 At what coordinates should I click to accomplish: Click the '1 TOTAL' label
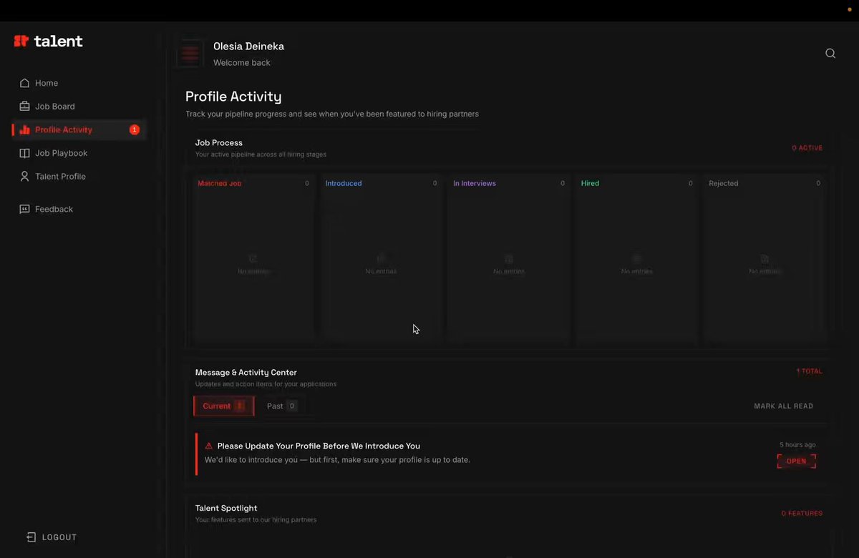809,372
